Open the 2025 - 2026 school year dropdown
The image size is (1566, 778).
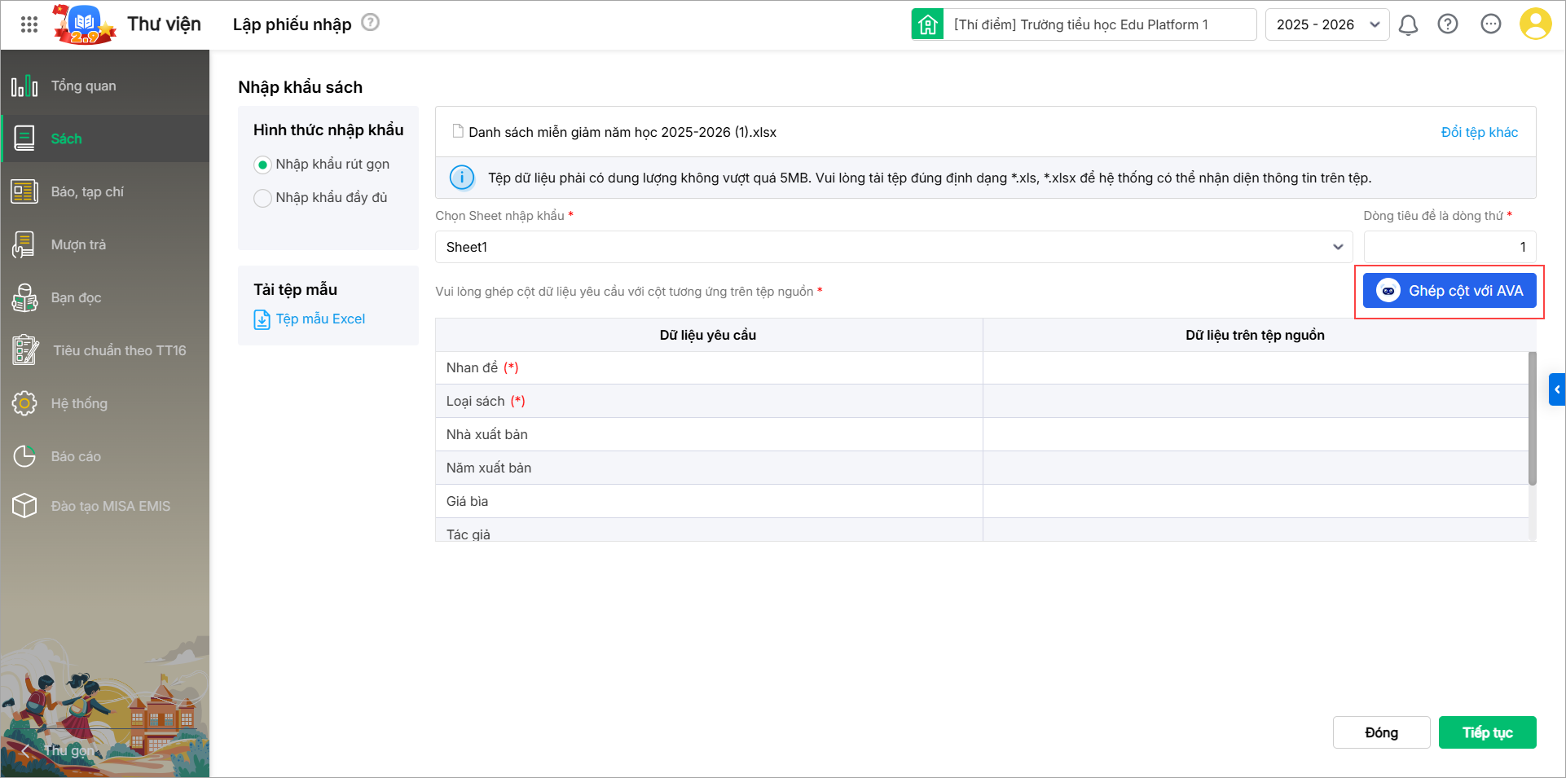point(1326,24)
